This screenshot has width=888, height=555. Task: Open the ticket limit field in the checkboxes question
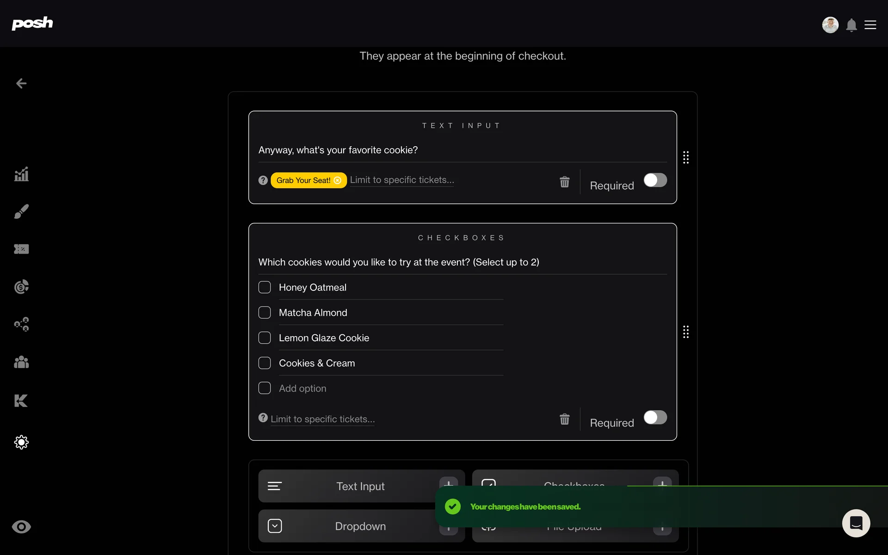point(322,419)
